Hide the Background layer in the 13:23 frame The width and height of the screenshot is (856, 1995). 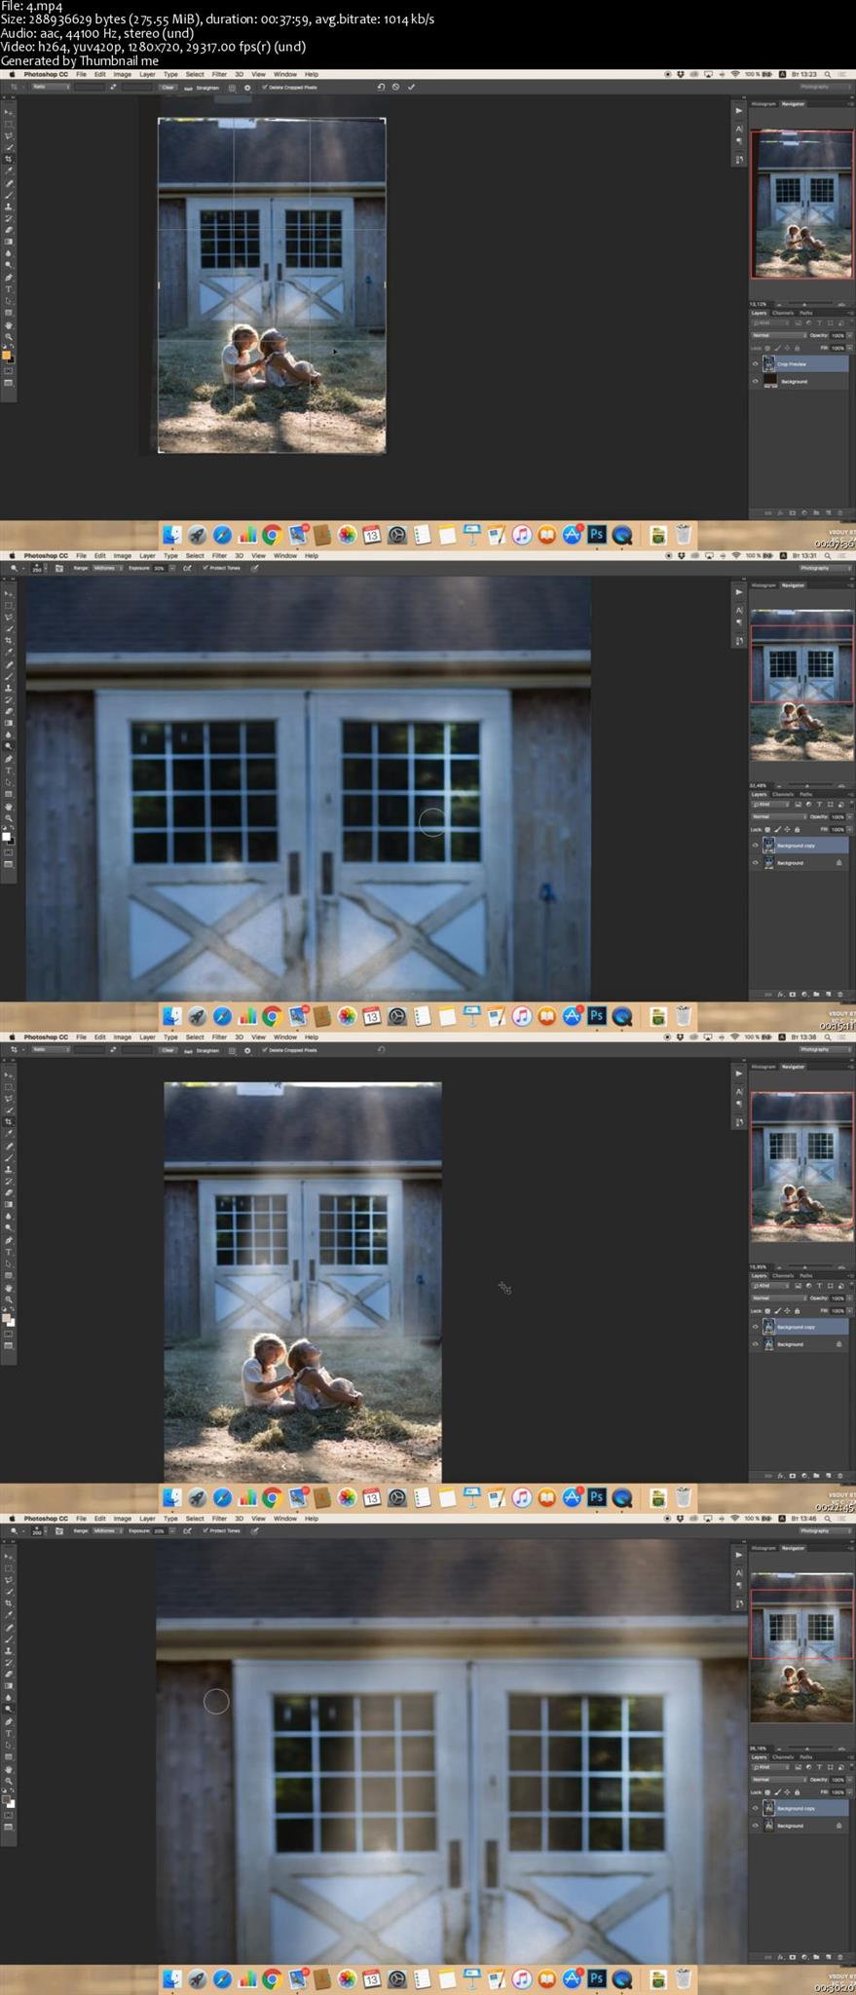click(x=755, y=381)
